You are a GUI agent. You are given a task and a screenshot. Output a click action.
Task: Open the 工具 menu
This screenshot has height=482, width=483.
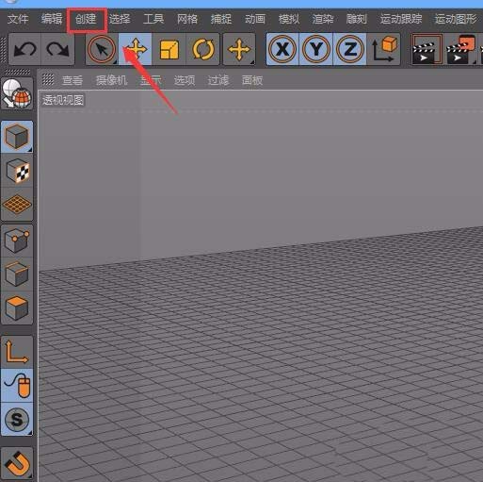pos(153,19)
